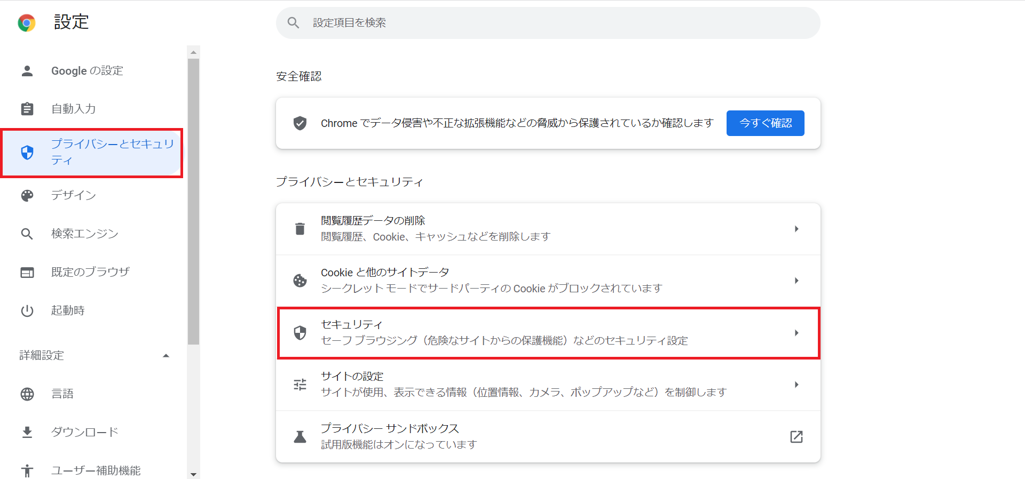Click the 設定 page title
The image size is (1025, 479).
[x=71, y=22]
